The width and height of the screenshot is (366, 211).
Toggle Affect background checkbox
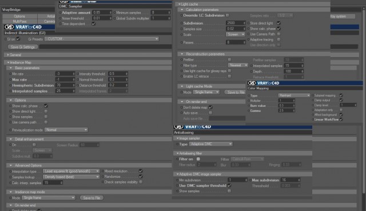pyautogui.click(x=341, y=114)
